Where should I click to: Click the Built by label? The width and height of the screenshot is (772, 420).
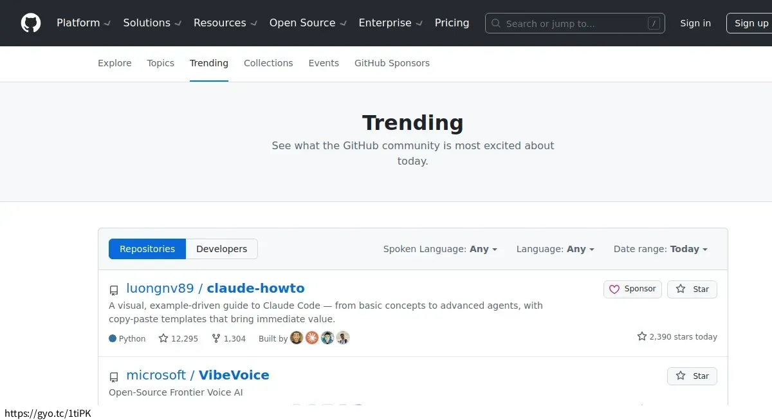coord(273,338)
